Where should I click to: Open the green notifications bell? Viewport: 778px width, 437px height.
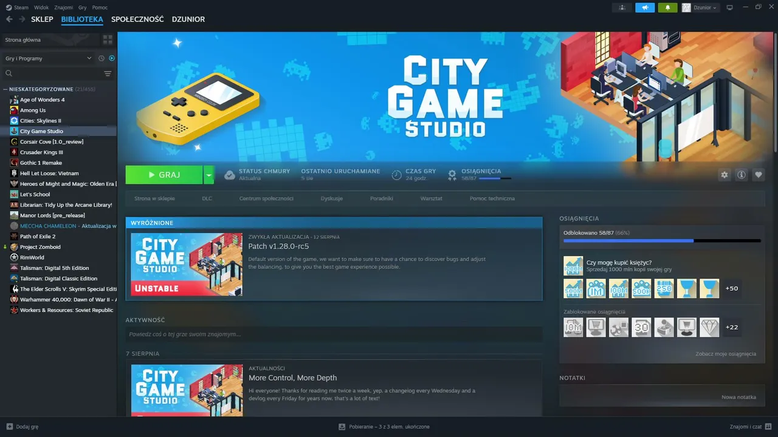(668, 7)
